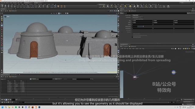Open the network view Tools menu
Screen dimensions: 195x109
133,49
